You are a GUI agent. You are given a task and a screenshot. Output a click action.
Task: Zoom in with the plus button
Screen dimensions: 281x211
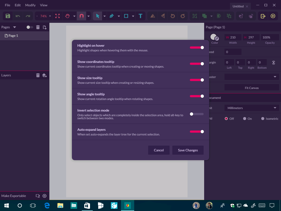tap(50, 16)
